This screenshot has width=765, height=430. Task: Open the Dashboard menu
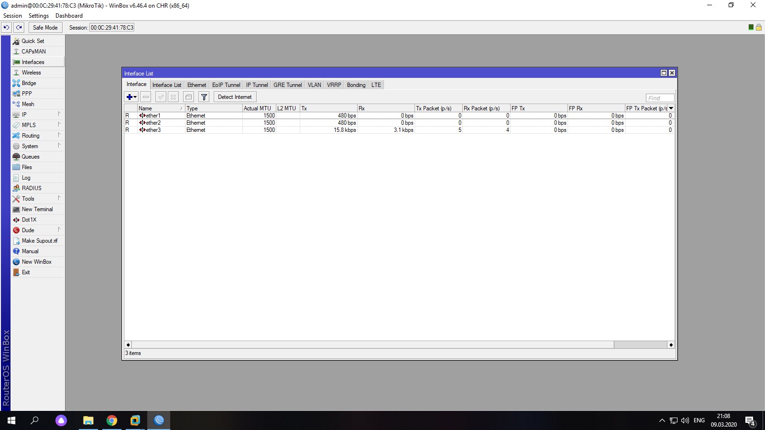click(69, 16)
